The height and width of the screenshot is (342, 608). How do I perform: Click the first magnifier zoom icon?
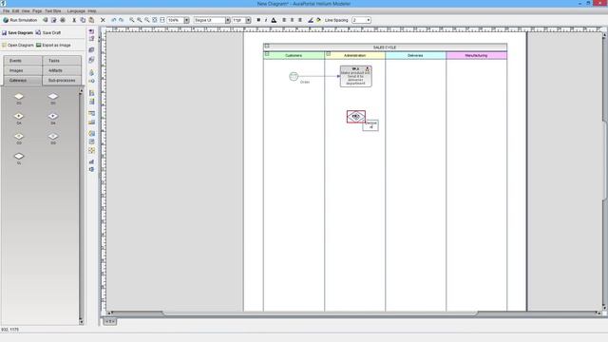[132, 20]
